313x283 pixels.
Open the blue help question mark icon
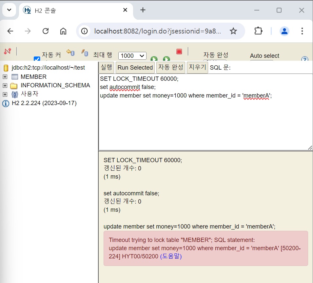tap(304, 59)
